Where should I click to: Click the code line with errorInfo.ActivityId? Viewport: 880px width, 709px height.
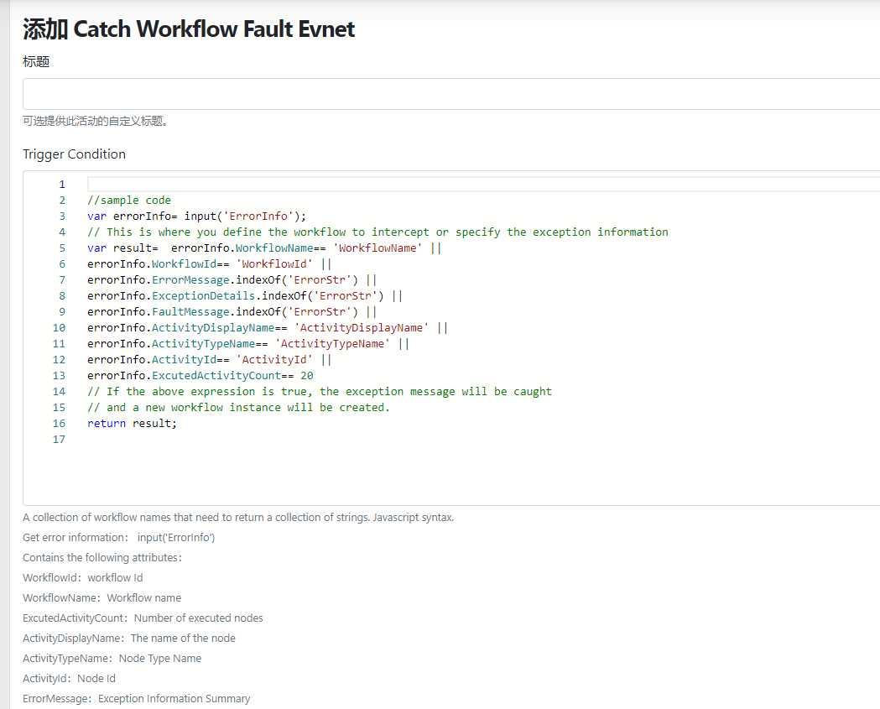[x=210, y=360]
